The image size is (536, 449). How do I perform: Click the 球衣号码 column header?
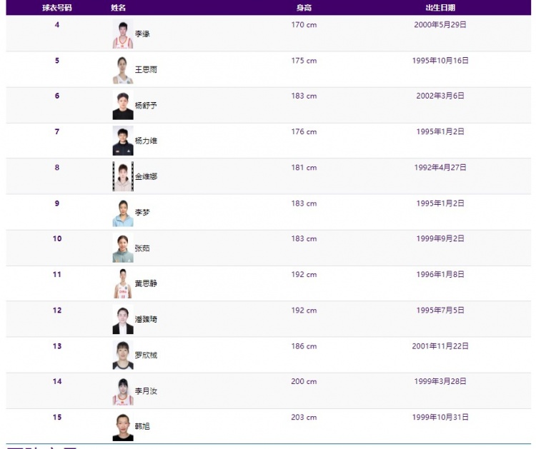tap(57, 8)
